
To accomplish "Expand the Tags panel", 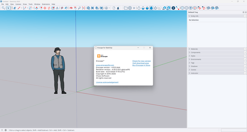I will point(189,63).
